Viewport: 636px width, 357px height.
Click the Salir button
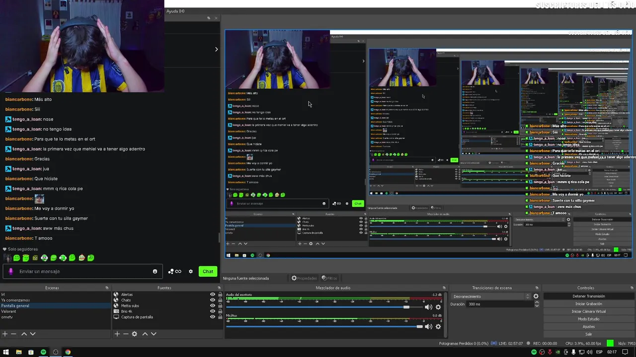pyautogui.click(x=589, y=334)
